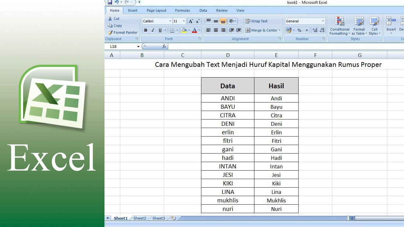Screen dimensions: 404x227
Task: Expand the Name Box dropdown arrow
Action: (138, 47)
